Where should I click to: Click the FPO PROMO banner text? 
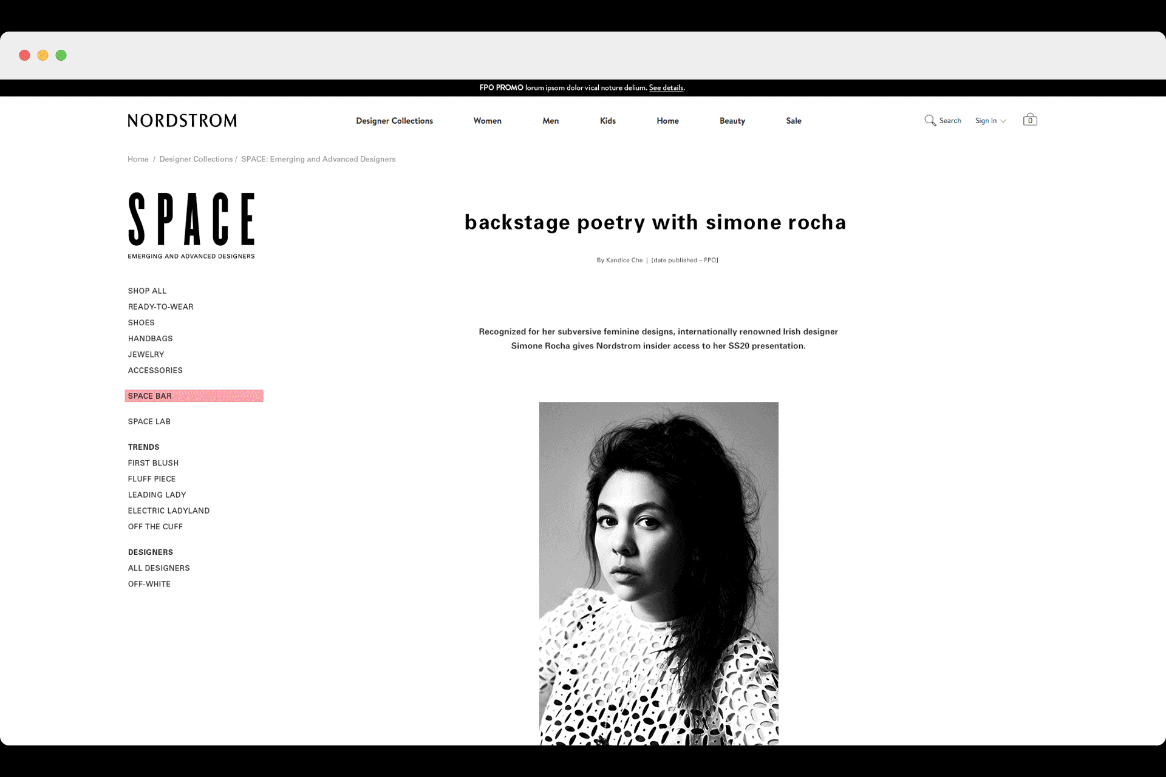pos(501,88)
